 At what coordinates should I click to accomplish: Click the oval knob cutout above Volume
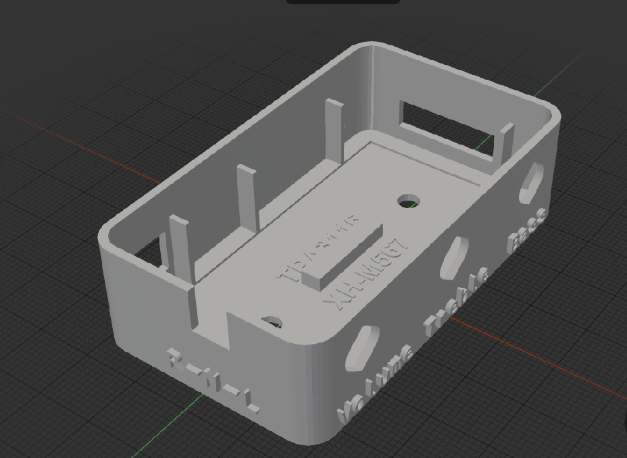362,348
